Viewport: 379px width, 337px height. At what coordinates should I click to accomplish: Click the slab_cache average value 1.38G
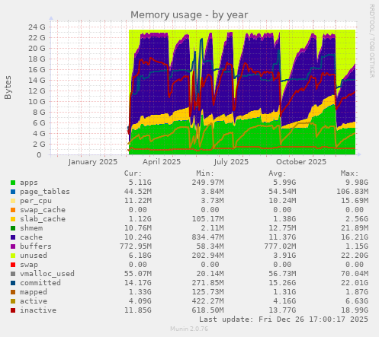tap(284, 219)
